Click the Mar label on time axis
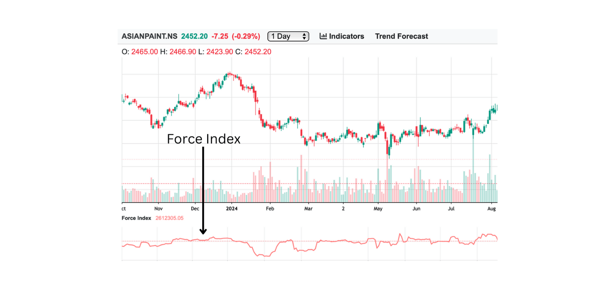Viewport: 615px width, 290px height. click(x=308, y=209)
